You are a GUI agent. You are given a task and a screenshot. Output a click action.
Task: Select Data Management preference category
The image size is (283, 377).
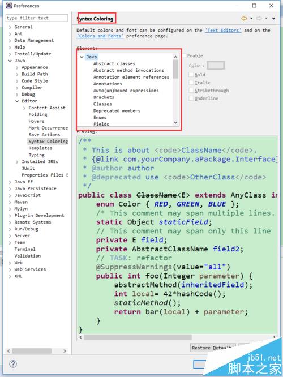point(34,40)
